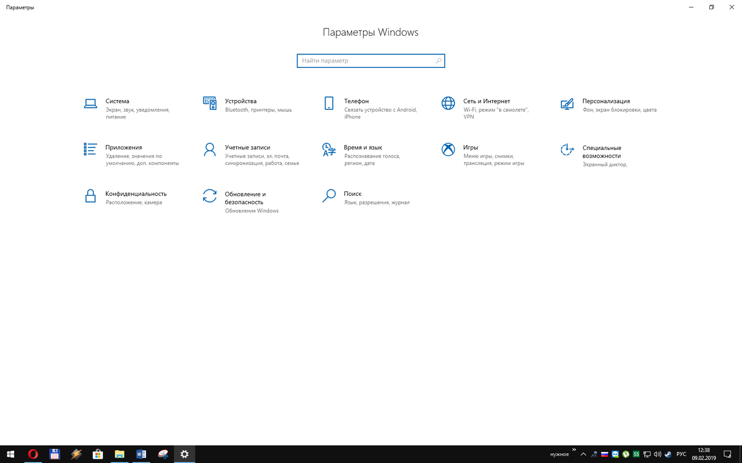Open the Время и язык icon
Image resolution: width=742 pixels, height=463 pixels.
(x=329, y=149)
